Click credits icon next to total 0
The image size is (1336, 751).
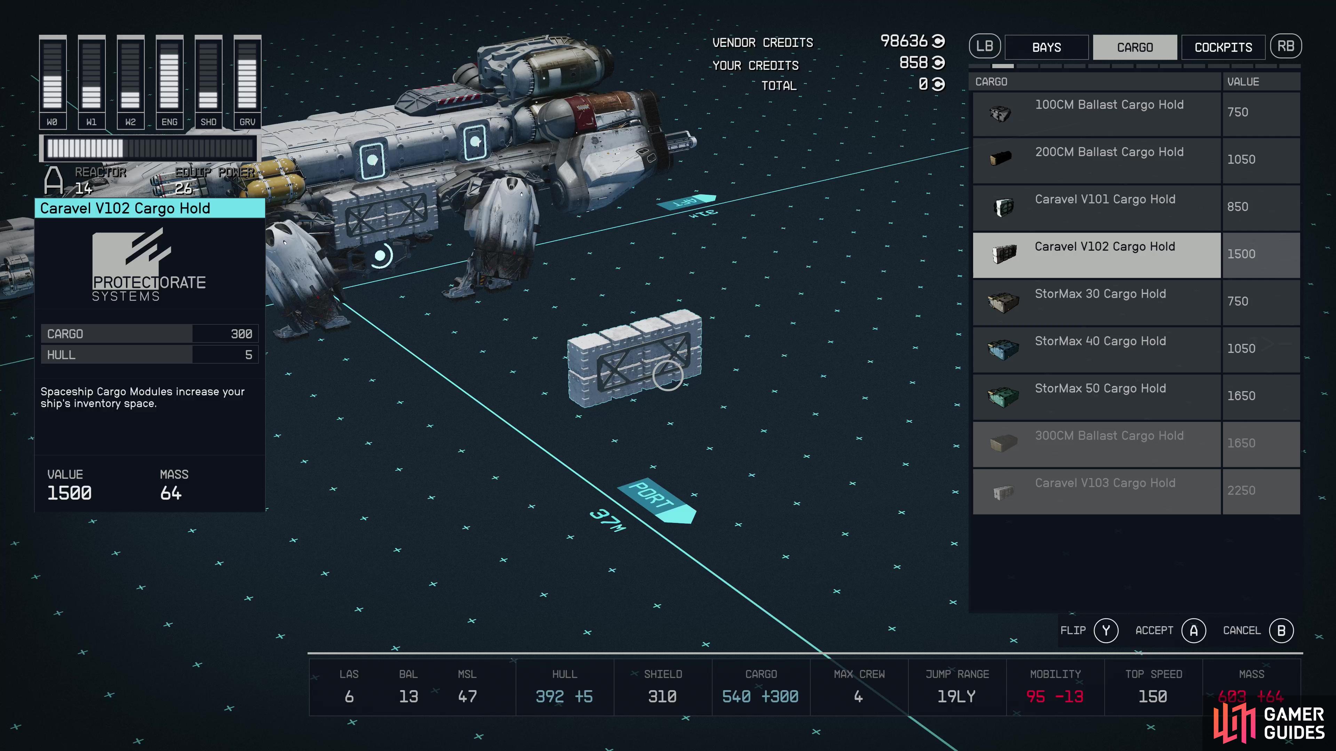pyautogui.click(x=938, y=84)
